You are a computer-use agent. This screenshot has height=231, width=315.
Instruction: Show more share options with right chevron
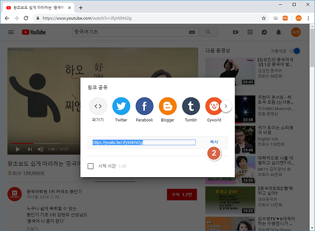click(226, 106)
